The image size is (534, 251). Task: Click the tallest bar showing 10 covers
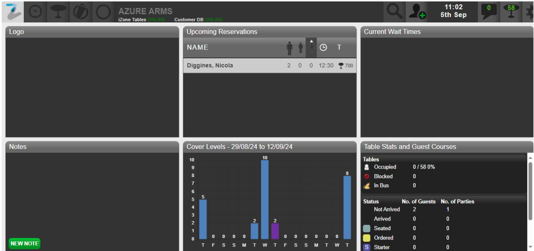click(x=265, y=200)
